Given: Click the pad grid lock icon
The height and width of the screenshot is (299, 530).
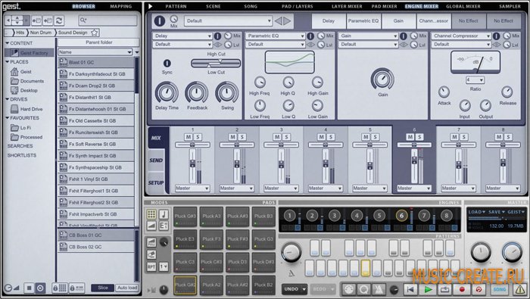Looking at the screenshot, I should [60, 288].
